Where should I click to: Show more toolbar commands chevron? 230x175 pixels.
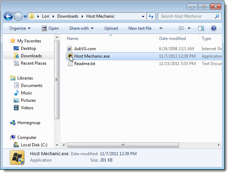pyautogui.click(x=161, y=28)
